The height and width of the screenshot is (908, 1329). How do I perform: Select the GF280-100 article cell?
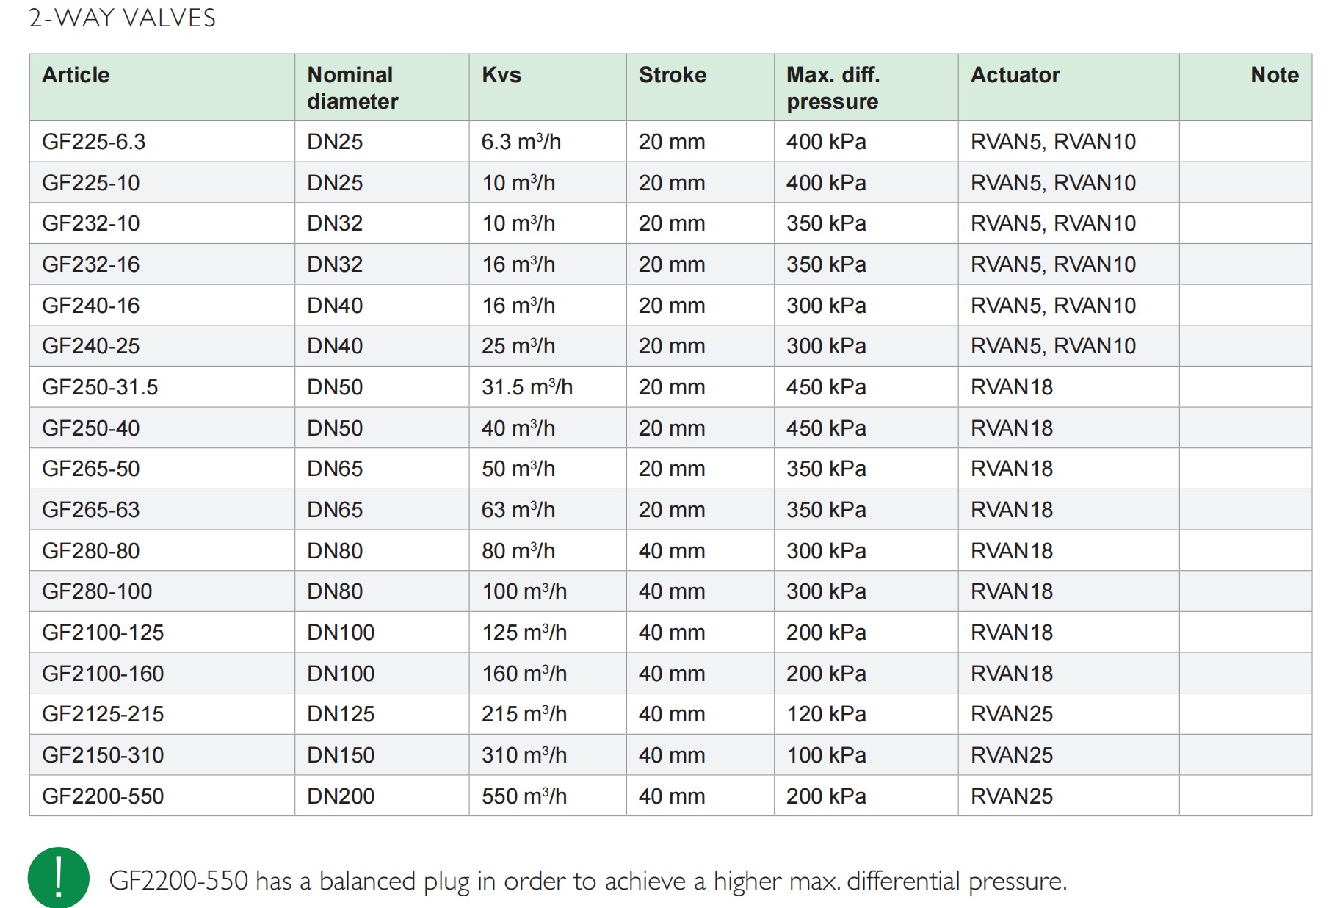pos(97,591)
